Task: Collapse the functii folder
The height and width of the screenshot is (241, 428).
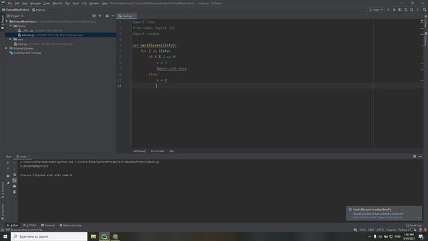Action: pyautogui.click(x=11, y=25)
